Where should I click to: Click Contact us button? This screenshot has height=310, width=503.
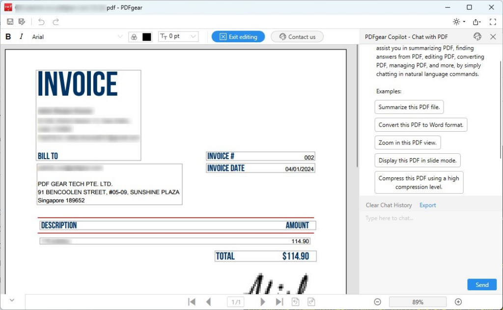coord(297,36)
